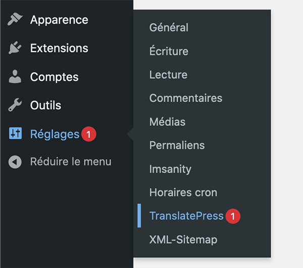Open Lecture settings page
303x268 pixels.
[x=168, y=75]
